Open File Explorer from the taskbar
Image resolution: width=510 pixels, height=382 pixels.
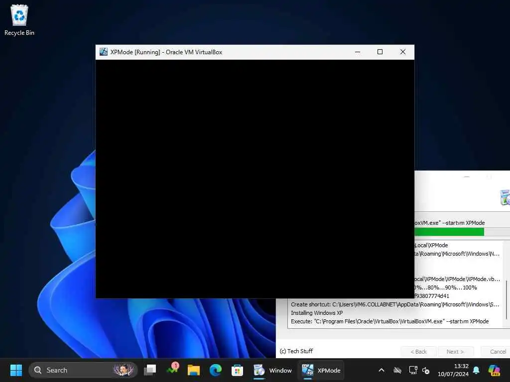point(194,370)
